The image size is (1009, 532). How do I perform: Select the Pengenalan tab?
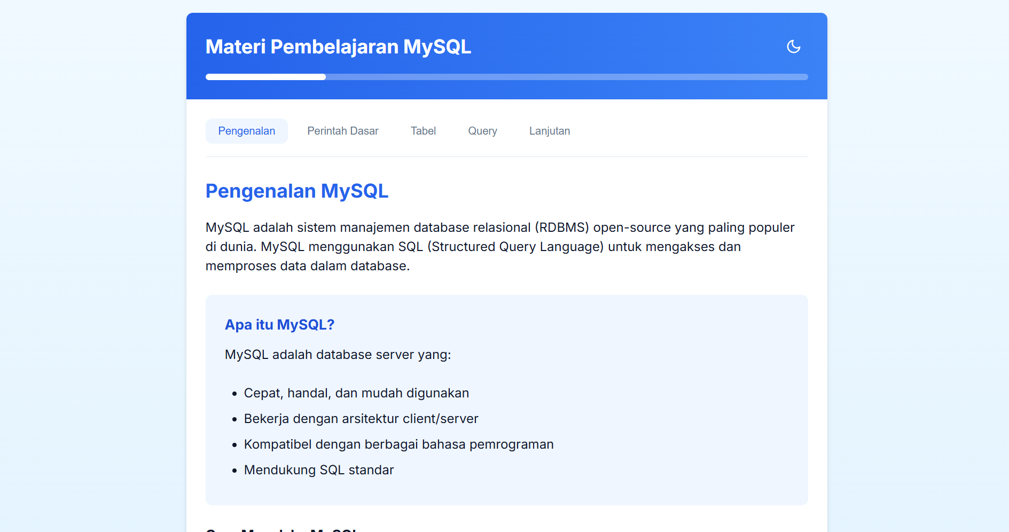(246, 131)
